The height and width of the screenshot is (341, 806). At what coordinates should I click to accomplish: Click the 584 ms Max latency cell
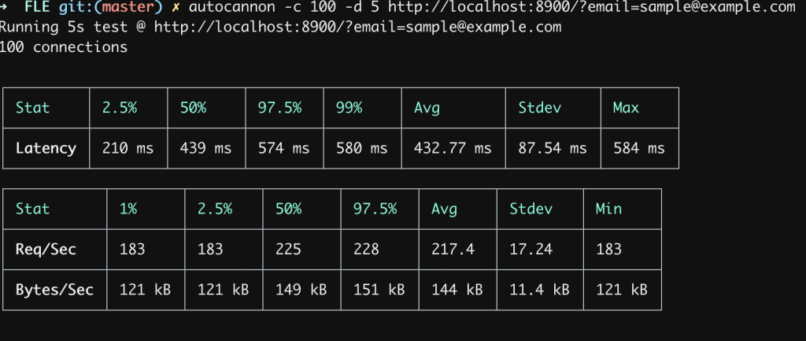[639, 149]
